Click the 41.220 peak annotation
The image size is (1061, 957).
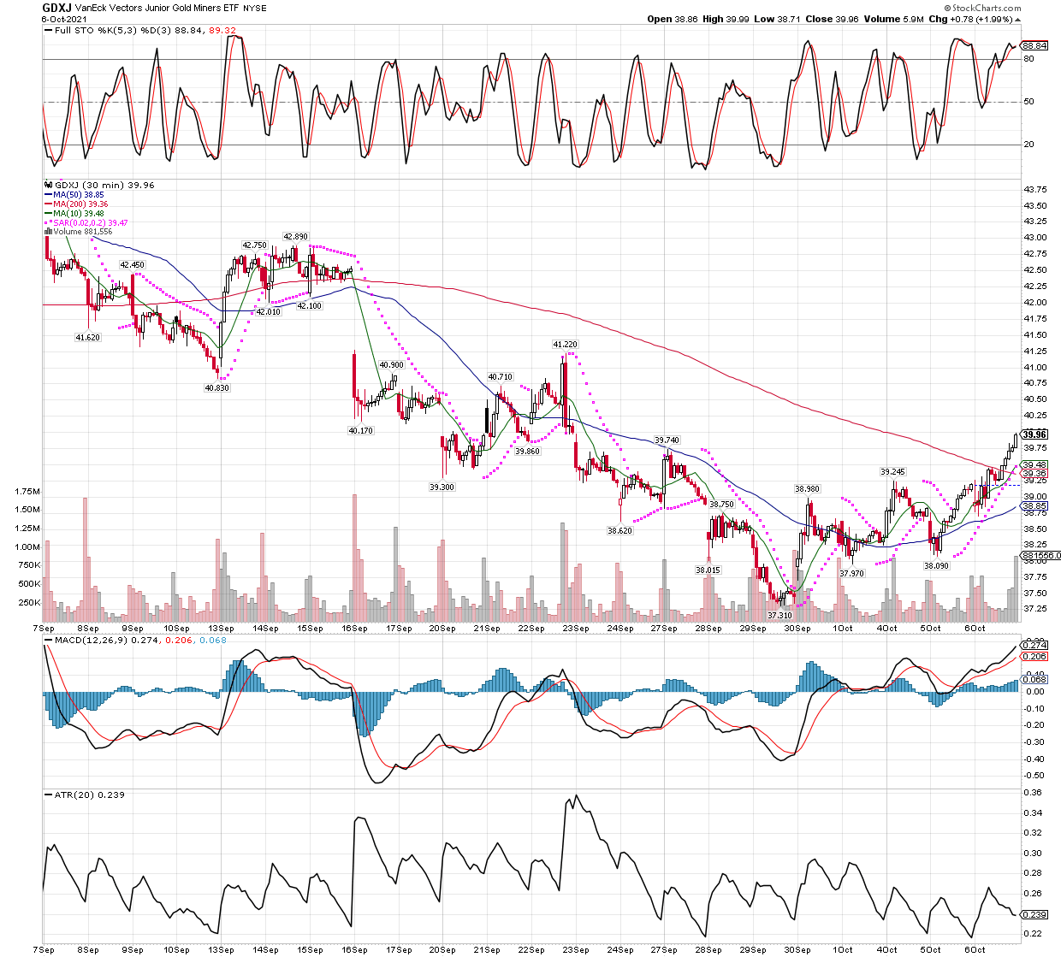tap(565, 345)
